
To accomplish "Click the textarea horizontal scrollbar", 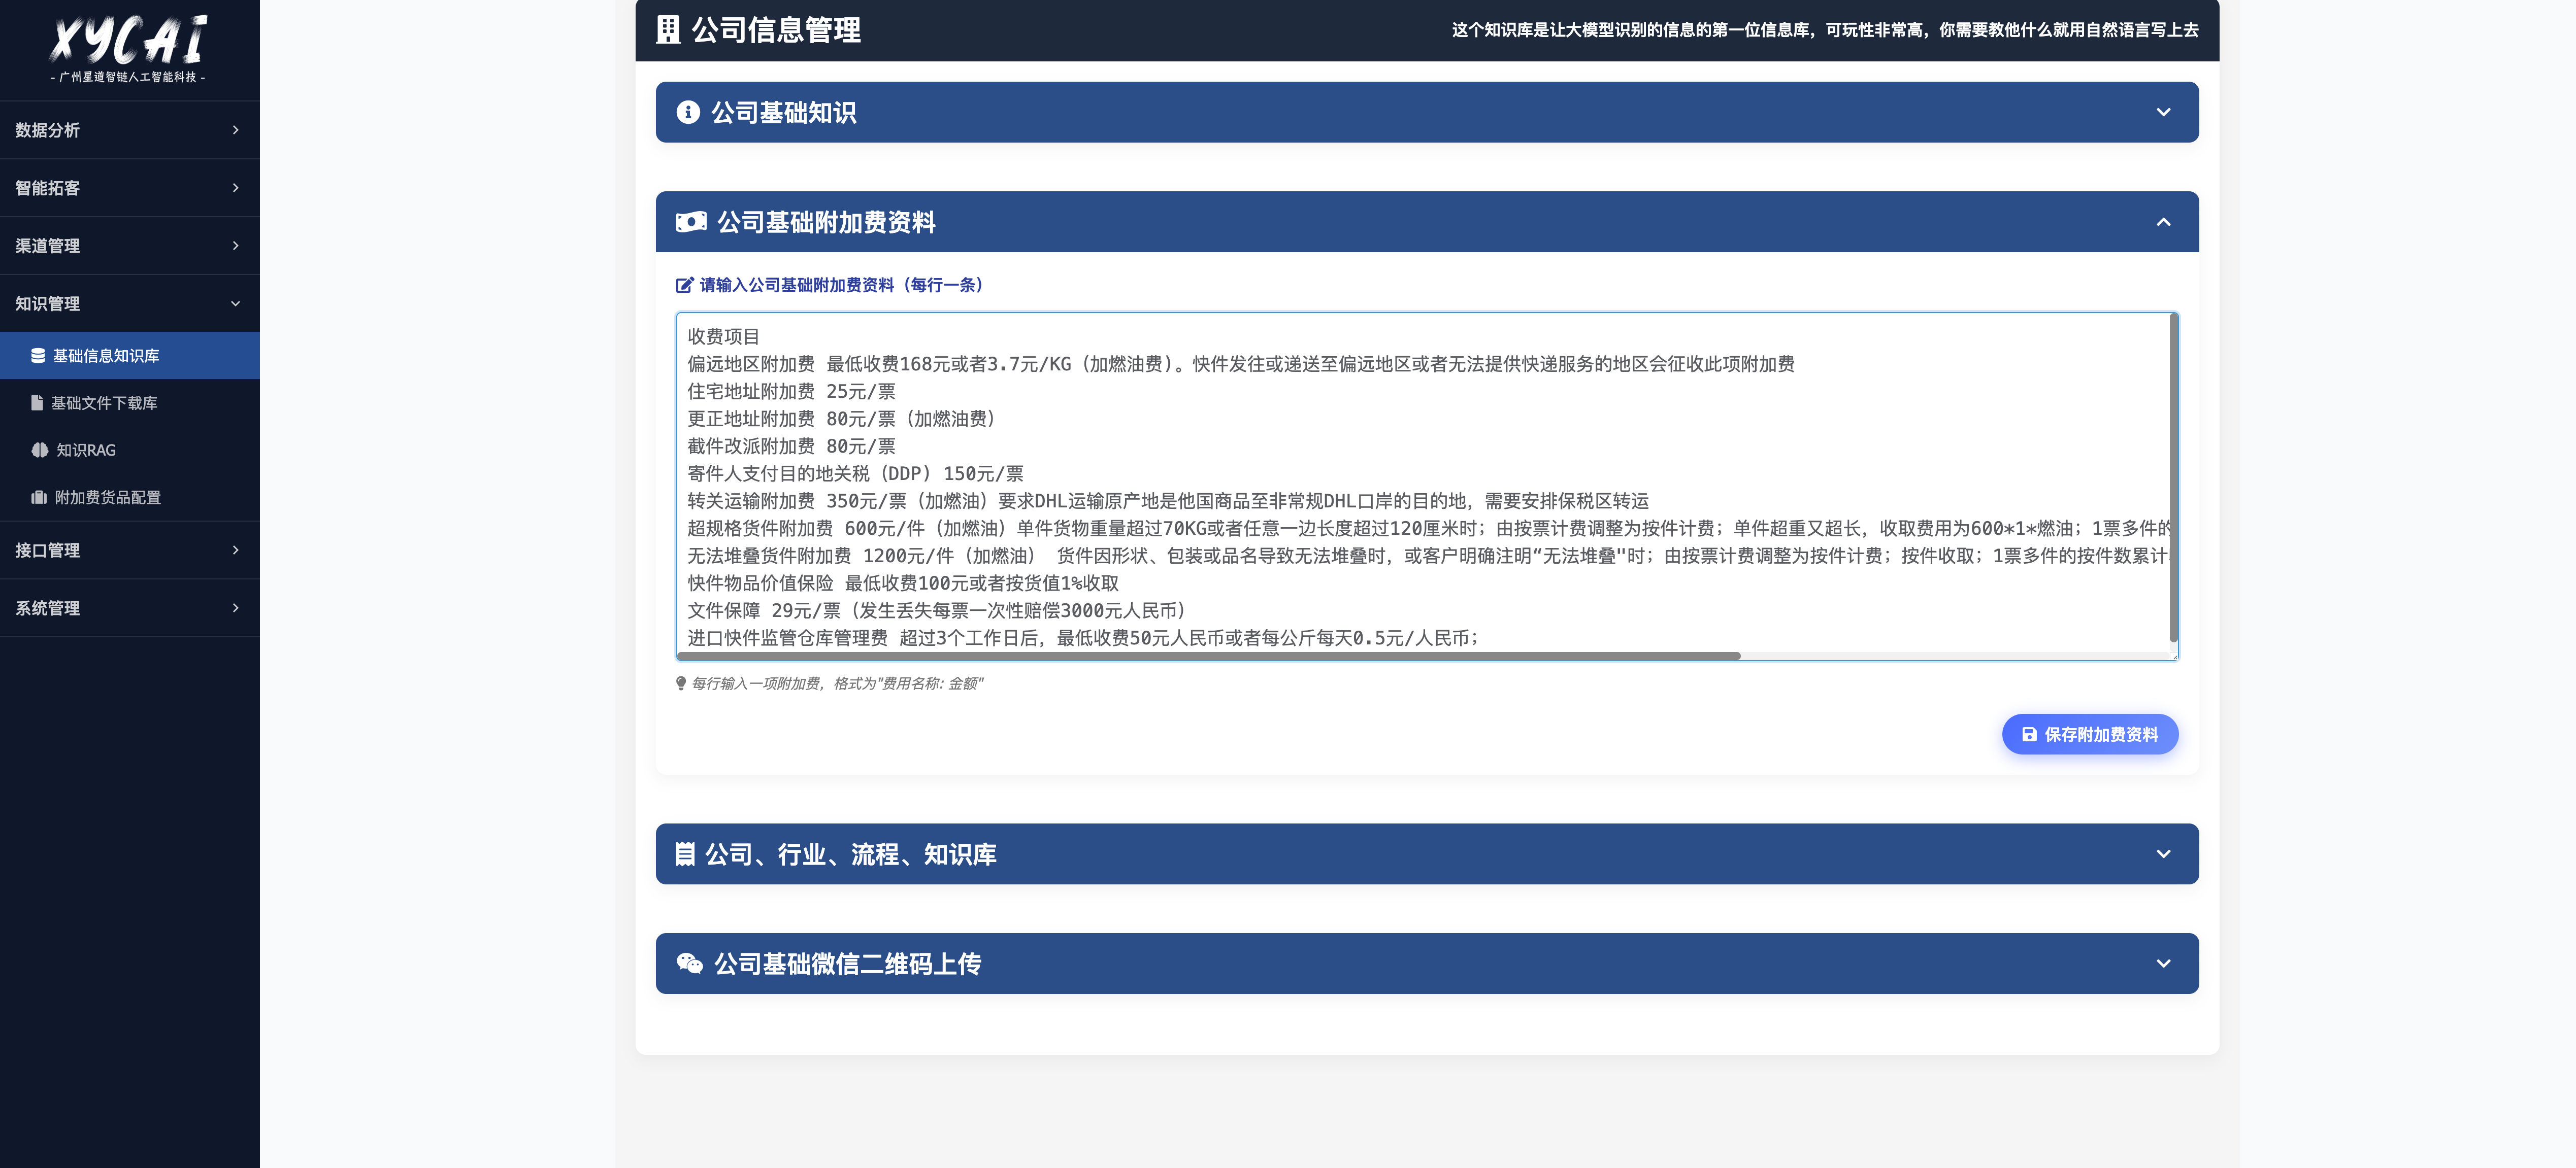I will pyautogui.click(x=1208, y=656).
